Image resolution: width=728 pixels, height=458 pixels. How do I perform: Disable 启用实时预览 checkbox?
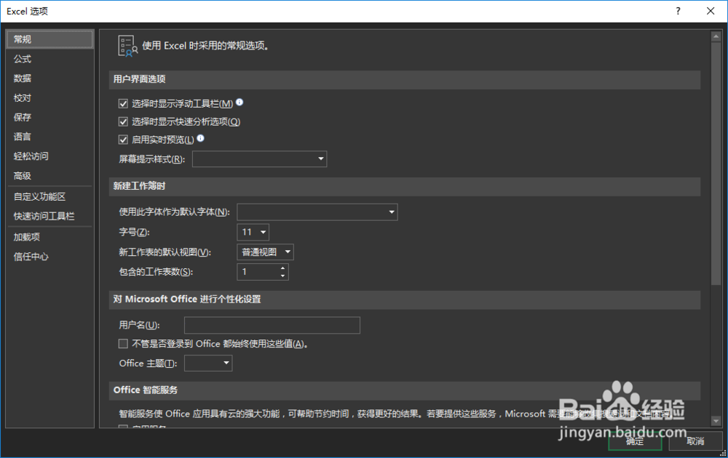(x=123, y=140)
